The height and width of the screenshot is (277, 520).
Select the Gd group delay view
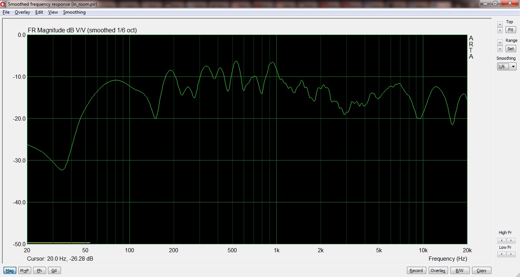(54, 271)
